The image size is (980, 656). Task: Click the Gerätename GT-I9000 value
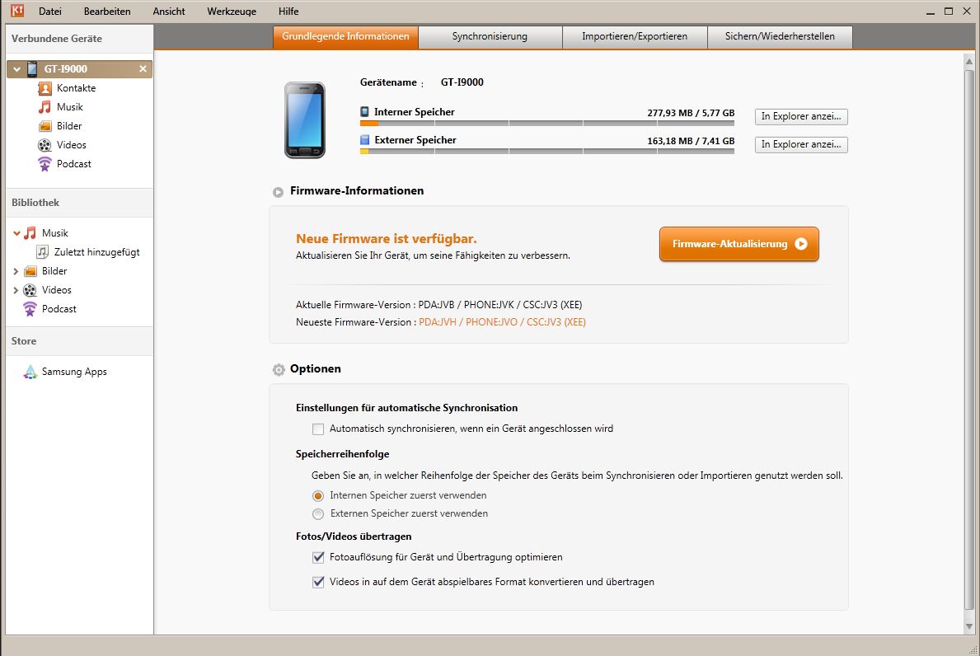462,82
